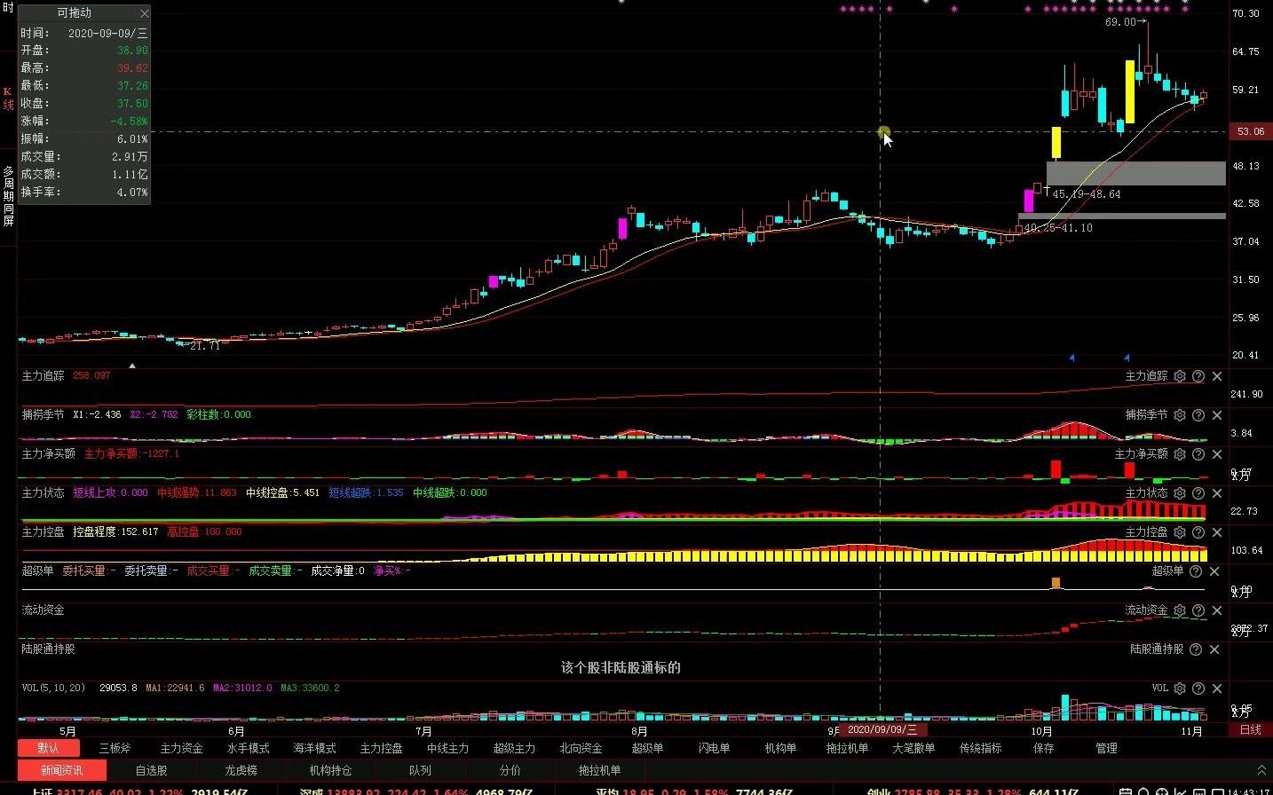Click 保存 to save template
Viewport: 1273px width, 795px height.
click(1043, 748)
